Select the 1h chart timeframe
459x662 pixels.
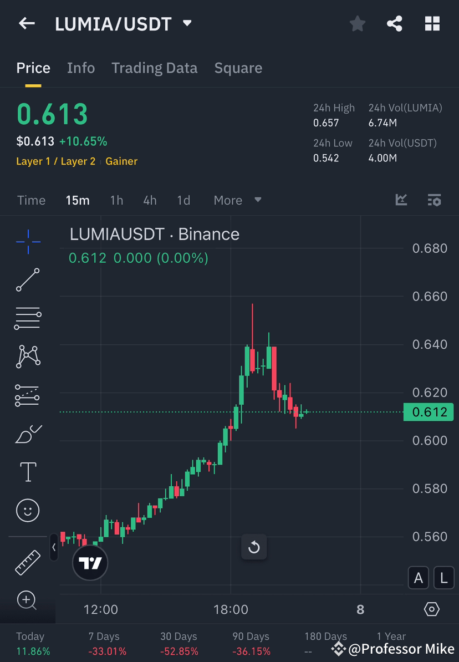point(116,200)
